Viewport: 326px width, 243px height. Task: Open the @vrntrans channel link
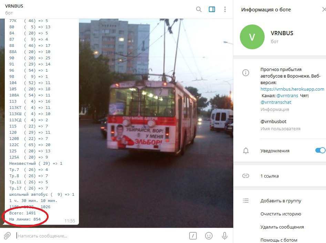287,95
